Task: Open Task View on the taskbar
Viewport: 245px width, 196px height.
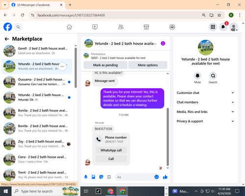Action: pyautogui.click(x=86, y=191)
